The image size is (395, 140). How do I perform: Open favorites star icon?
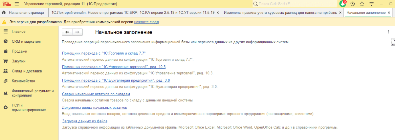point(362,4)
